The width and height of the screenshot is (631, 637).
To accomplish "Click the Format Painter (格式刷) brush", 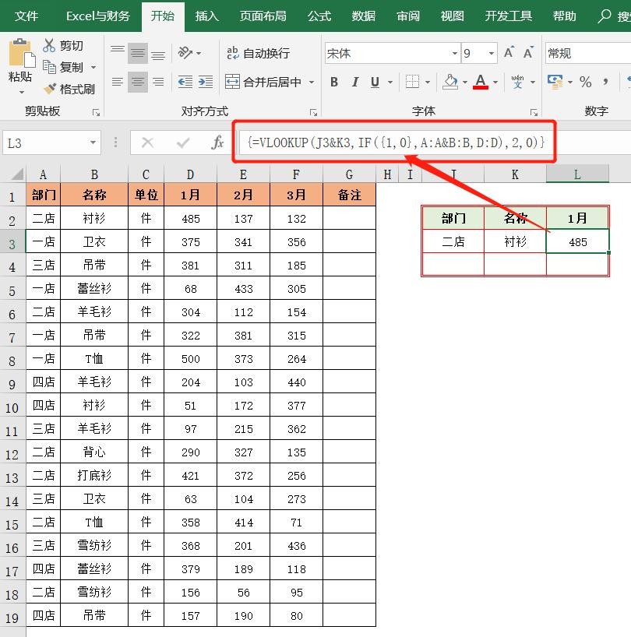I will [x=51, y=90].
